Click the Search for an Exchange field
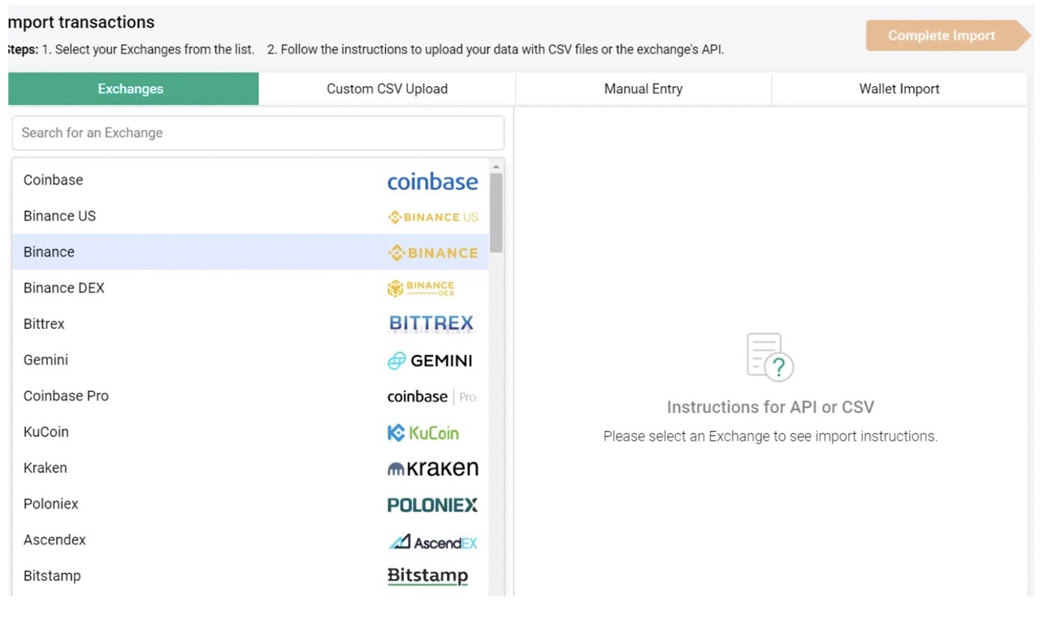Screen dimensions: 1040x623 (258, 132)
